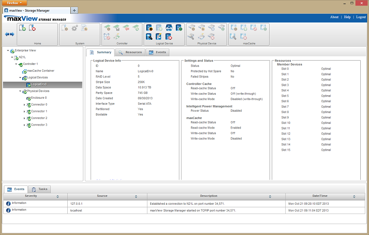Click the document-with-gear icon in System group
The image size is (369, 235).
click(x=85, y=28)
